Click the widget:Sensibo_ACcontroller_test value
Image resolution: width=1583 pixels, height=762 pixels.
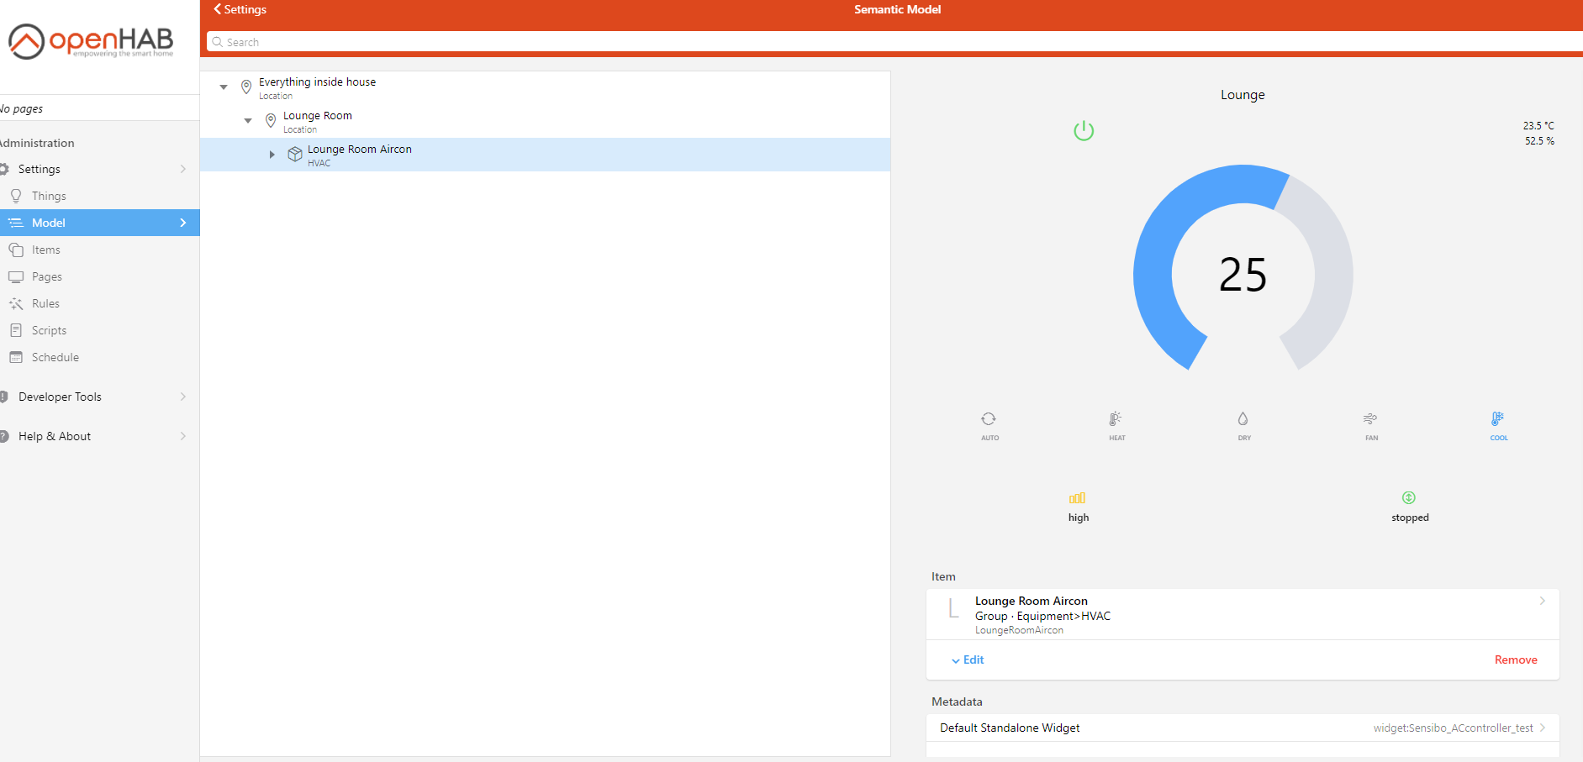(1453, 728)
